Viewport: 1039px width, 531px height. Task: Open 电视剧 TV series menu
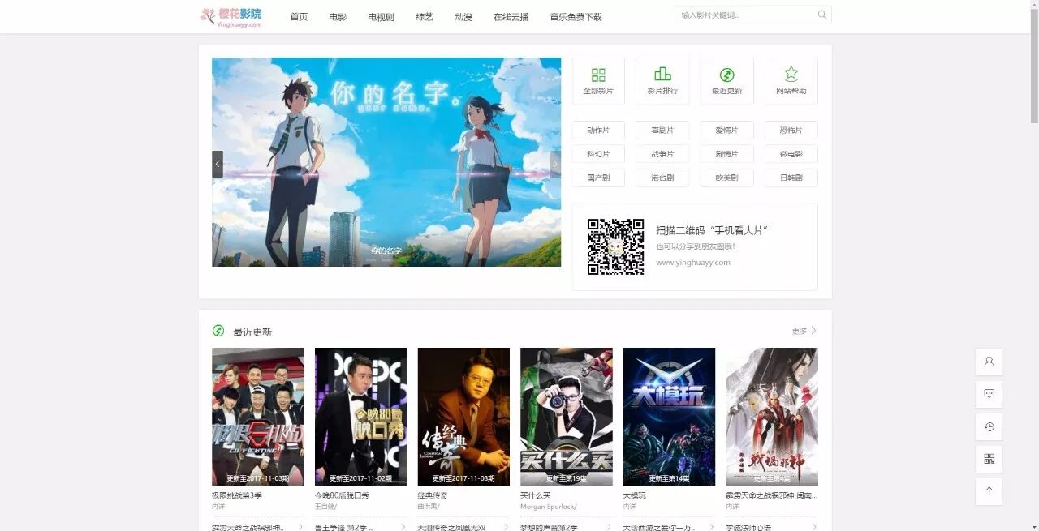coord(381,16)
